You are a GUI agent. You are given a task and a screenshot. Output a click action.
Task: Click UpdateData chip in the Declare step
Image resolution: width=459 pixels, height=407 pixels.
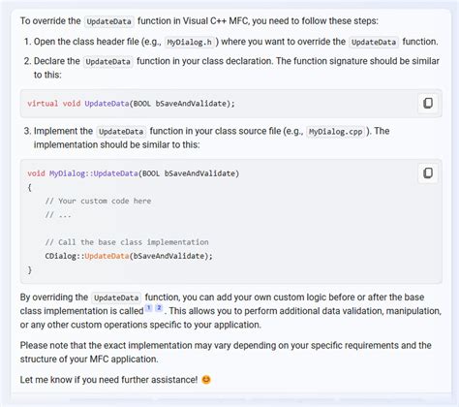tap(108, 61)
